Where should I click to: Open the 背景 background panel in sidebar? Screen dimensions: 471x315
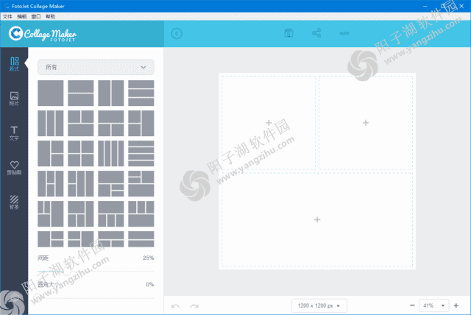tap(14, 202)
